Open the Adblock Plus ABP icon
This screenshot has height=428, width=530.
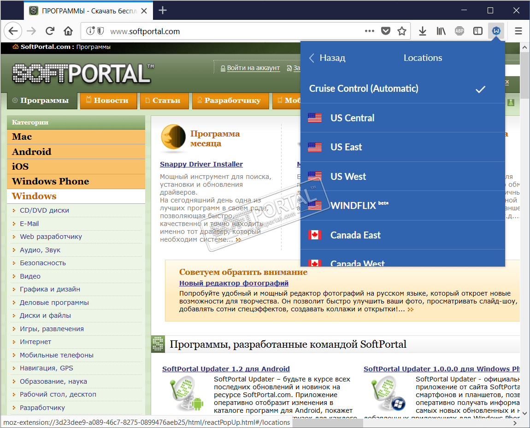(459, 31)
